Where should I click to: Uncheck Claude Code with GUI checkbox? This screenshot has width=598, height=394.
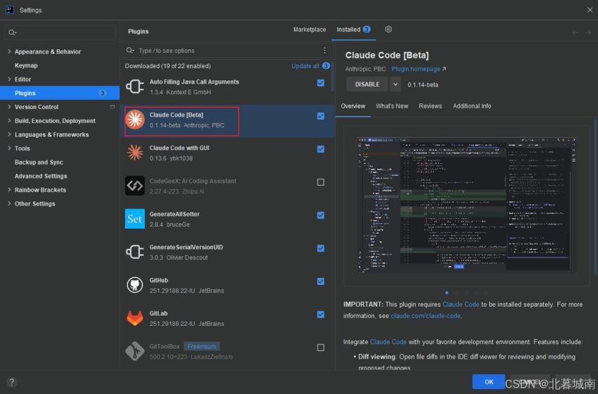pos(321,149)
